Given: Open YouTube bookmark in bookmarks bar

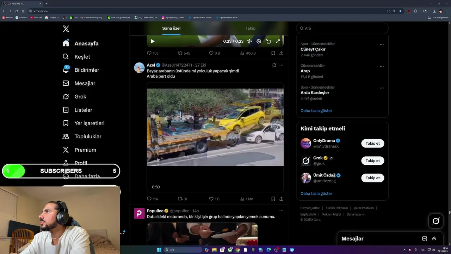Looking at the screenshot, I should click(x=36, y=17).
